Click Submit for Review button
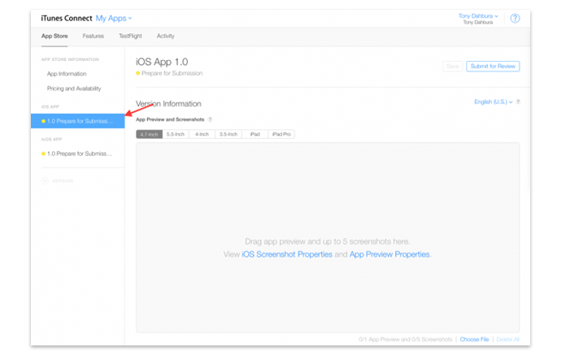Screen dimensions: 566x352 (x=493, y=67)
